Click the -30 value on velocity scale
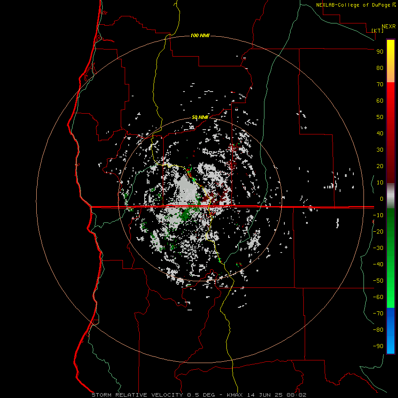 378,248
